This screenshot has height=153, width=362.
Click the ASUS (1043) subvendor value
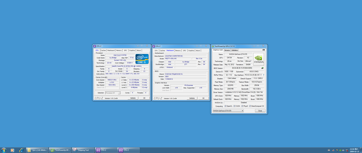point(254,72)
